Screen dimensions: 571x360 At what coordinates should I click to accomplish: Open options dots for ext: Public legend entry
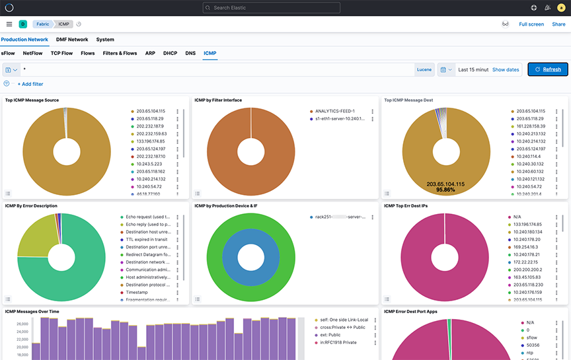(x=375, y=335)
